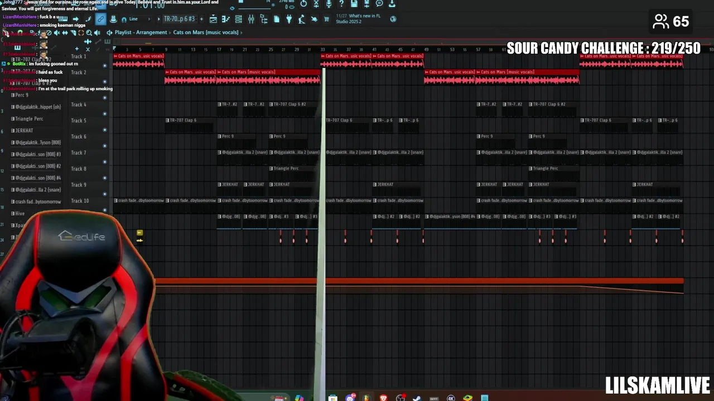Open FL Studio in the taskbar
This screenshot has height=401, width=714.
click(366, 398)
